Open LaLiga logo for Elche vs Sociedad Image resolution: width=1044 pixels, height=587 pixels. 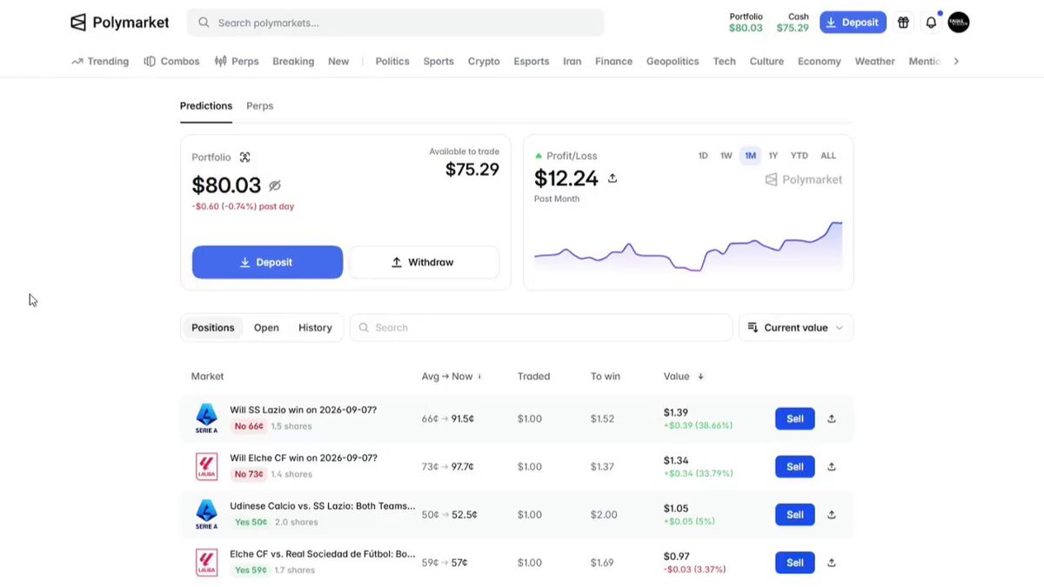pos(206,562)
